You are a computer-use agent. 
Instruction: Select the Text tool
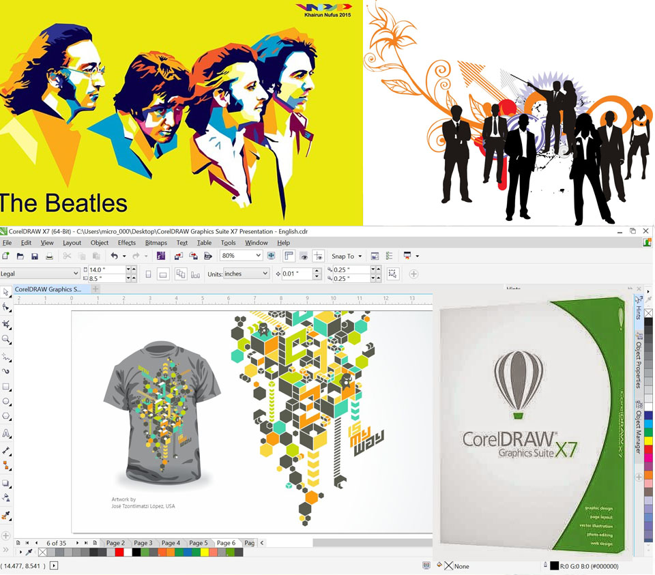point(6,433)
